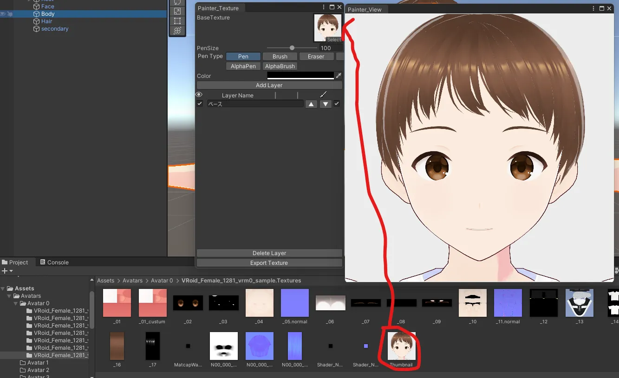The width and height of the screenshot is (619, 378).
Task: Open the black Color swatch
Action: point(300,76)
